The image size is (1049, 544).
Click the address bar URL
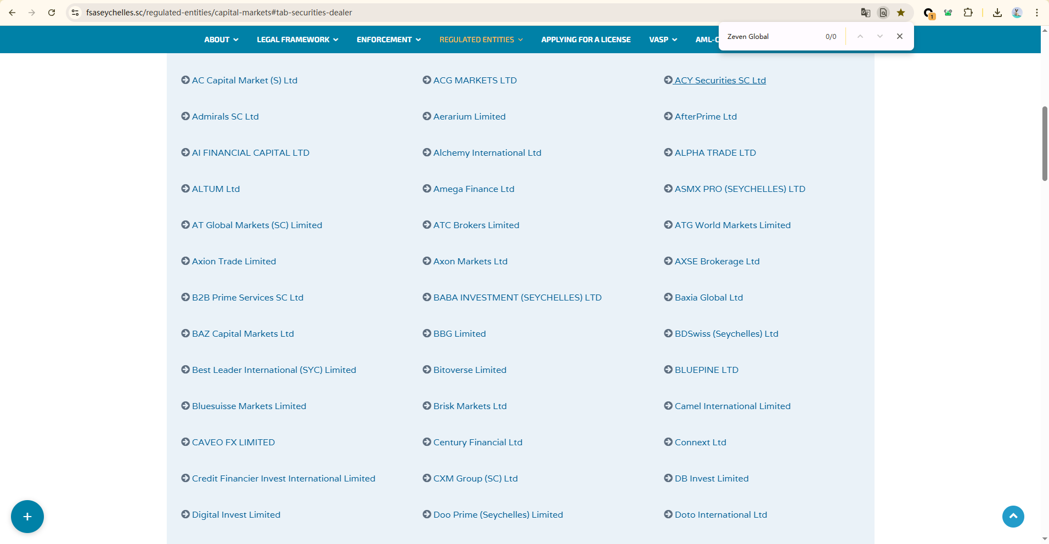click(x=219, y=13)
